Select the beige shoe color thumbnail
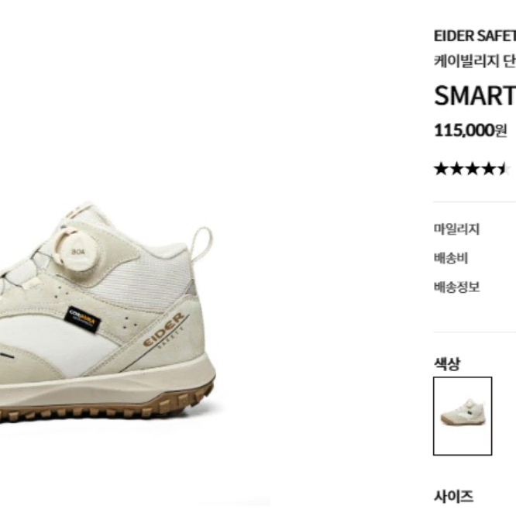The height and width of the screenshot is (516, 516). tap(463, 416)
